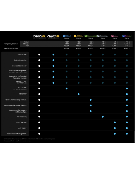The height and width of the screenshot is (174, 135).
Task: Select the pink Look License badge
Action: (x=115, y=36)
